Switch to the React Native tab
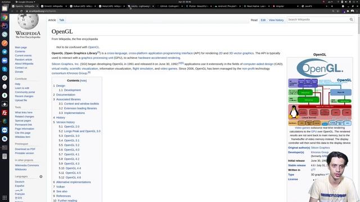The width and height of the screenshot is (360, 202). (x=256, y=6)
